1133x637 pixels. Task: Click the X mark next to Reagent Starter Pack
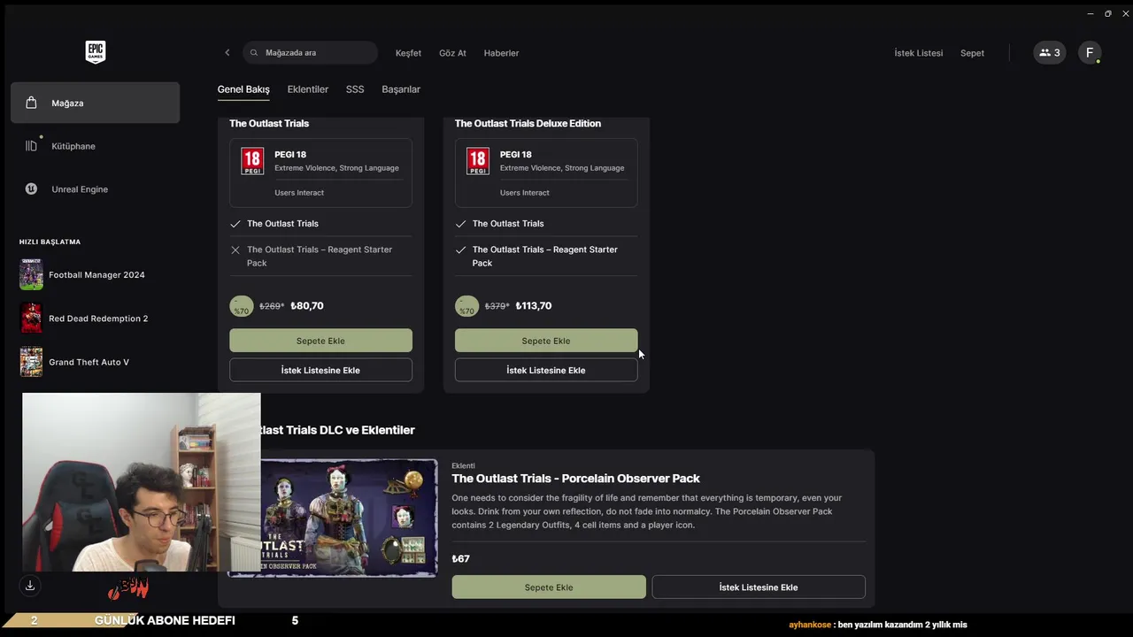click(x=235, y=250)
